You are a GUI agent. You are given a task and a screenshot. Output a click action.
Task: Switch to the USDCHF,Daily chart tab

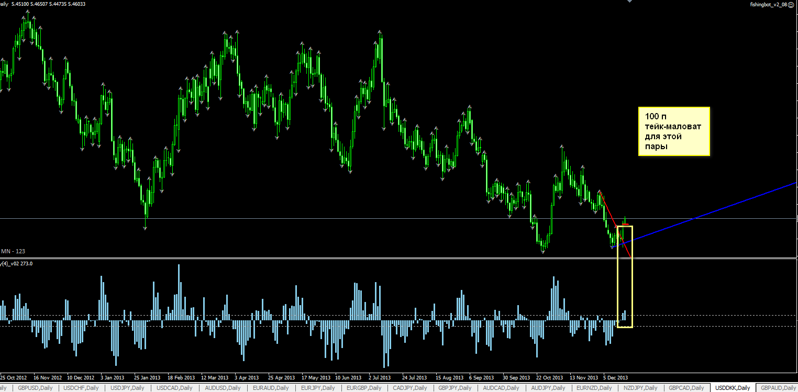[x=81, y=388]
